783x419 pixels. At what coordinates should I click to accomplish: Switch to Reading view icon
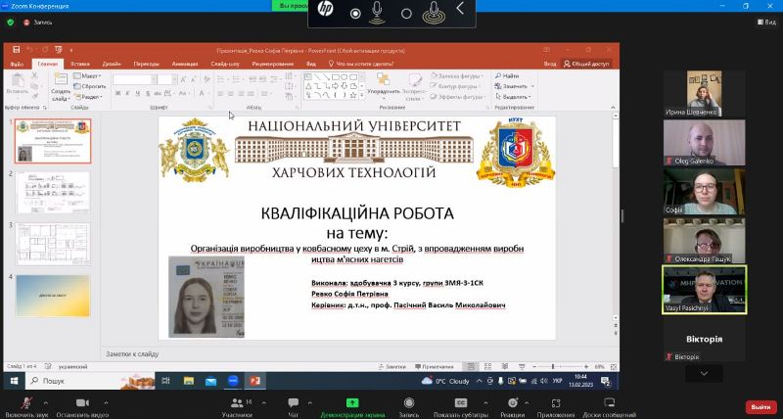click(505, 367)
